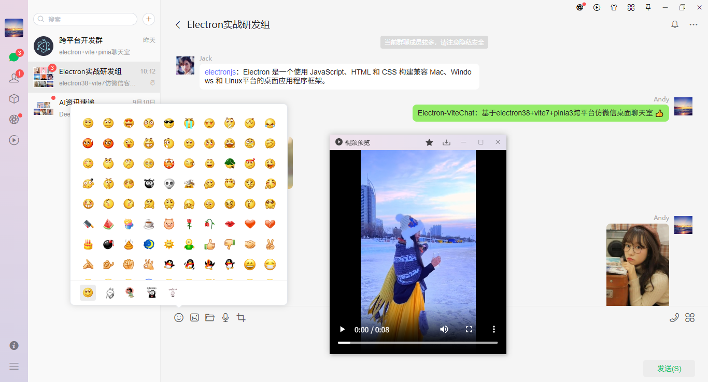The width and height of the screenshot is (708, 382).
Task: Select the image attachment icon
Action: [x=194, y=317]
